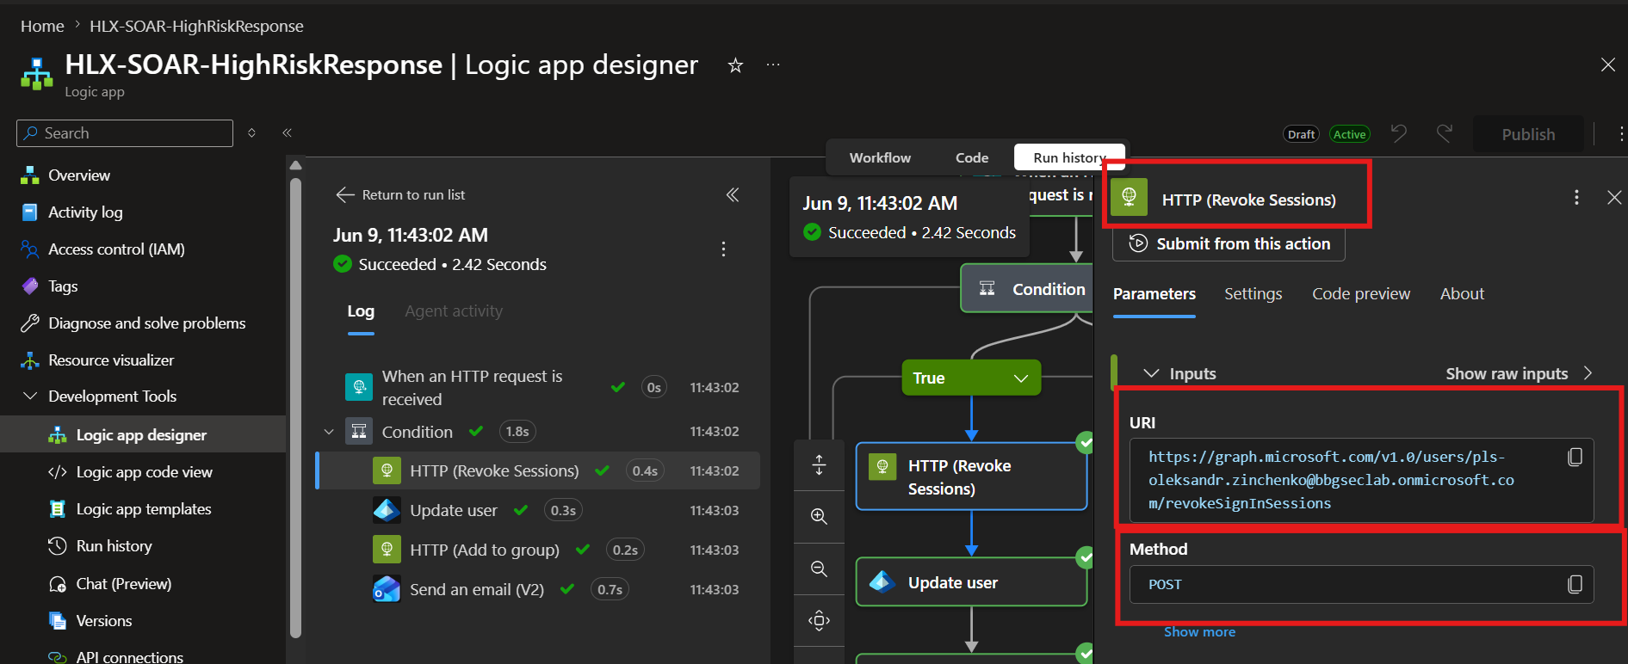Image resolution: width=1628 pixels, height=664 pixels.
Task: Click the vertical expand arrows canvas control
Action: click(819, 465)
